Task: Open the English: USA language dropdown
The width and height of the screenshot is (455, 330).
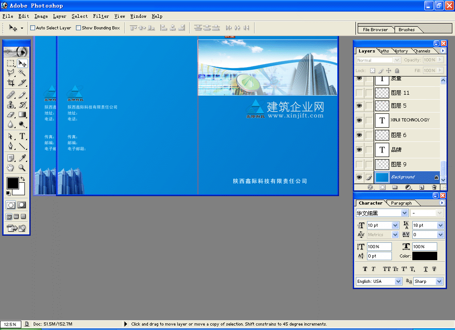Action: click(x=398, y=281)
